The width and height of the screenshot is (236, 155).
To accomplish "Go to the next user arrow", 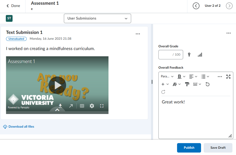I will [x=229, y=6].
